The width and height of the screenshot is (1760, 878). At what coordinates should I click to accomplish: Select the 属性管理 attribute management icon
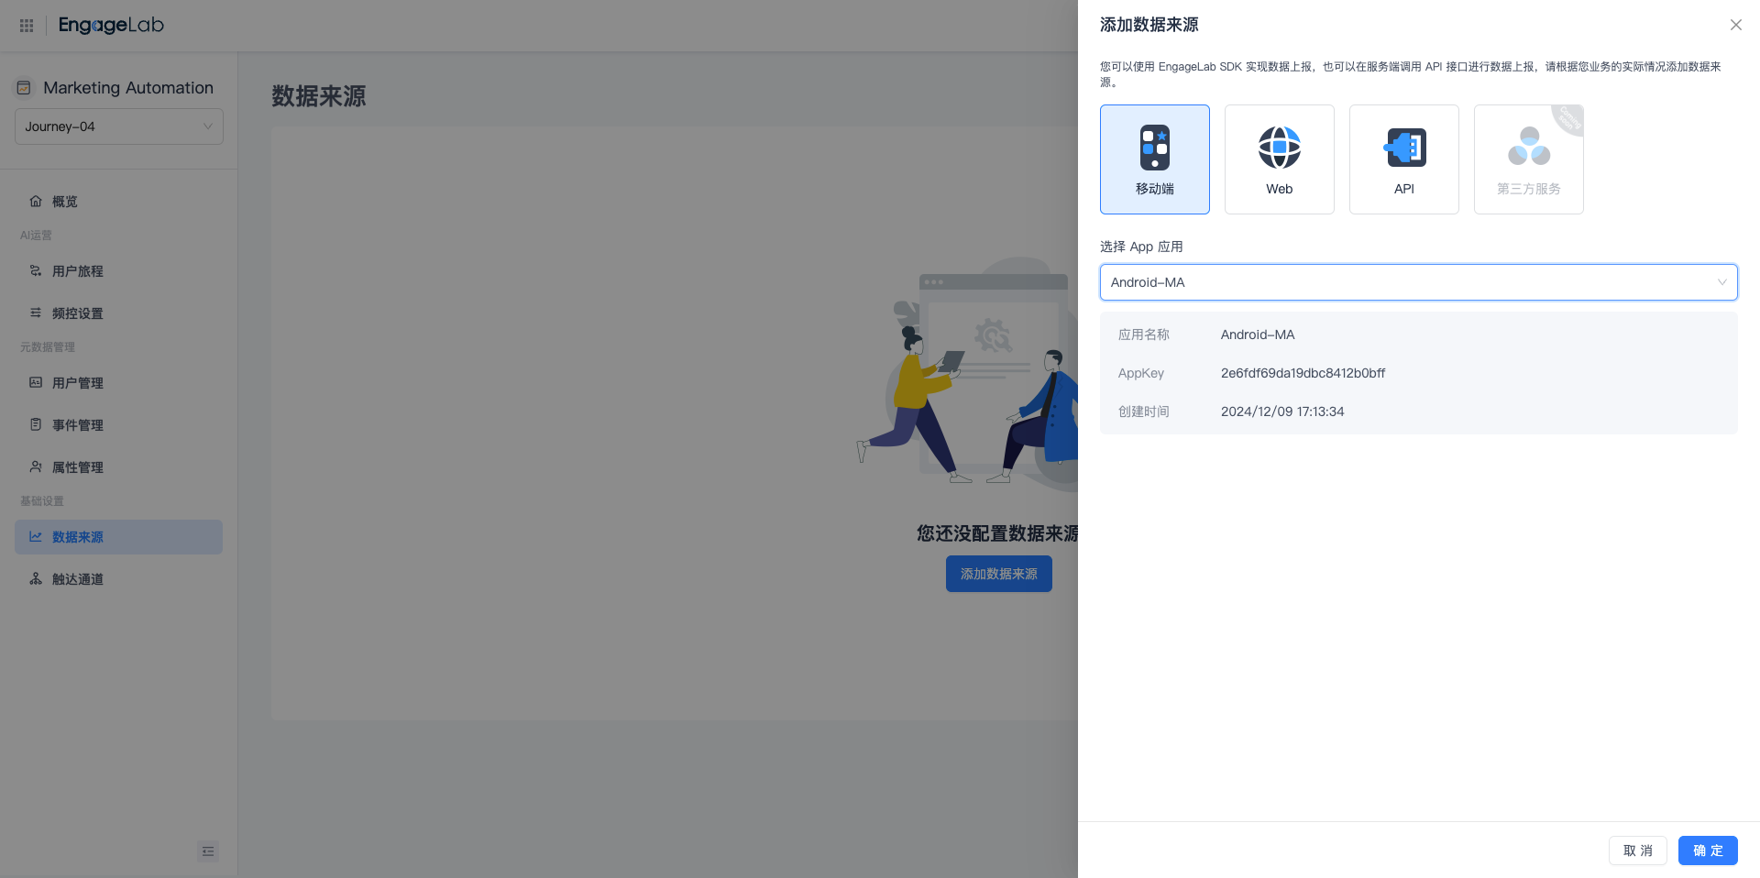click(x=35, y=466)
